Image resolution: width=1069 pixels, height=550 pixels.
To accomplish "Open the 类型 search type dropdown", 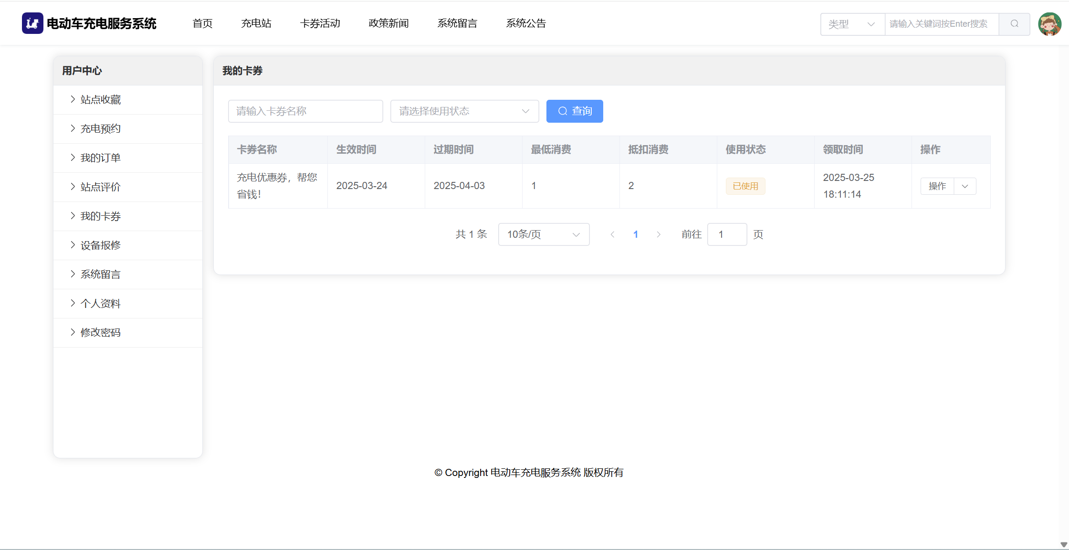I will point(852,24).
